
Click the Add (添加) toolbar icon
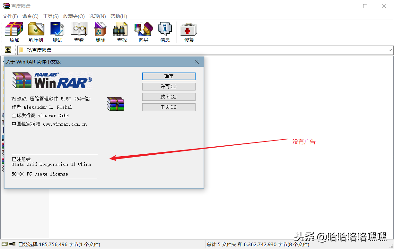point(14,32)
